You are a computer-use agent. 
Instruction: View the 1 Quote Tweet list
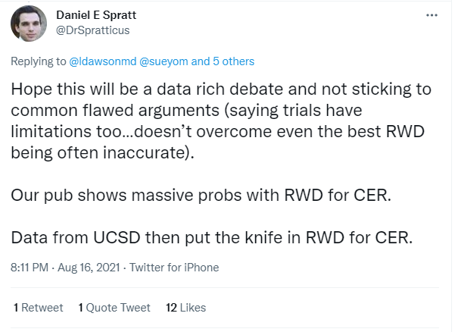click(114, 307)
